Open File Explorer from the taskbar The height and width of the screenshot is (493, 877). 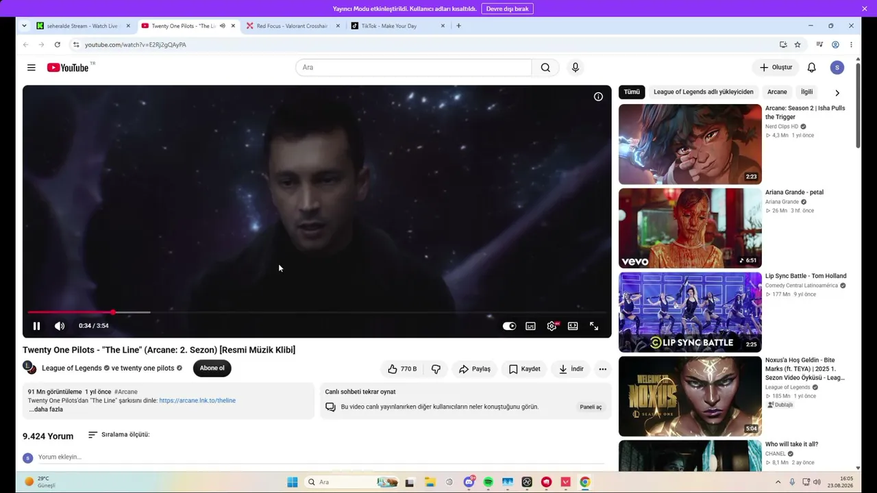click(430, 482)
